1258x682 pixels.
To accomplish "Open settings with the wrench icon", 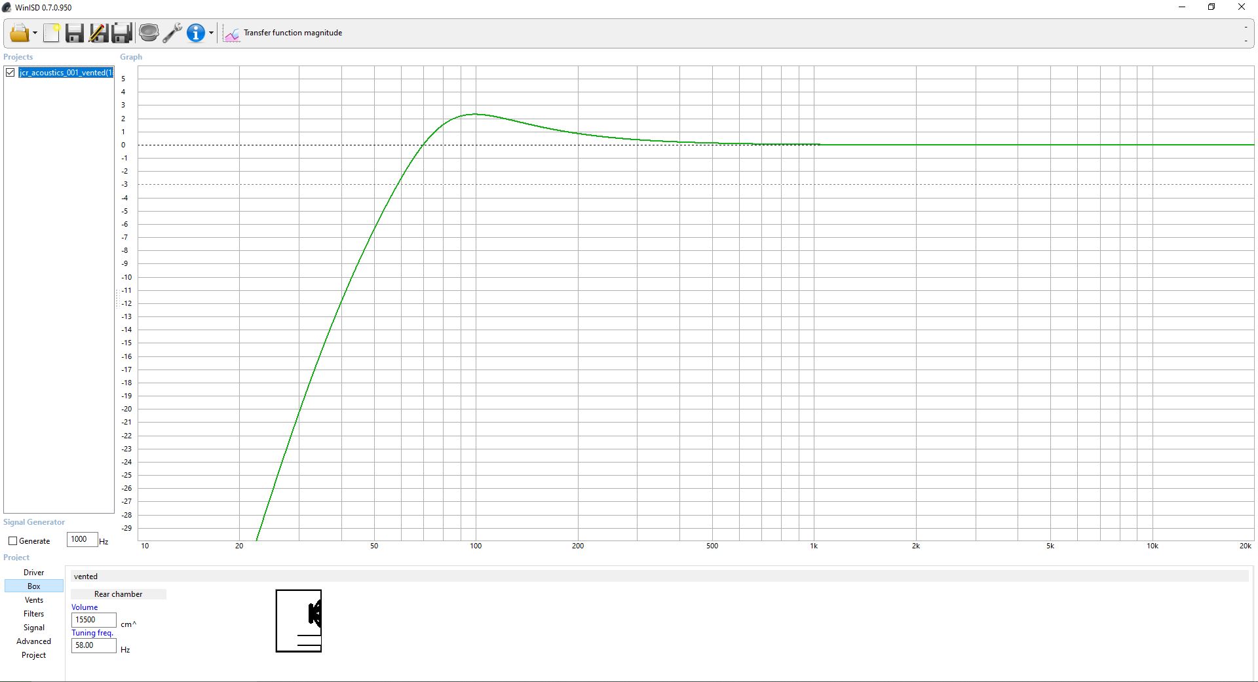I will click(x=172, y=33).
